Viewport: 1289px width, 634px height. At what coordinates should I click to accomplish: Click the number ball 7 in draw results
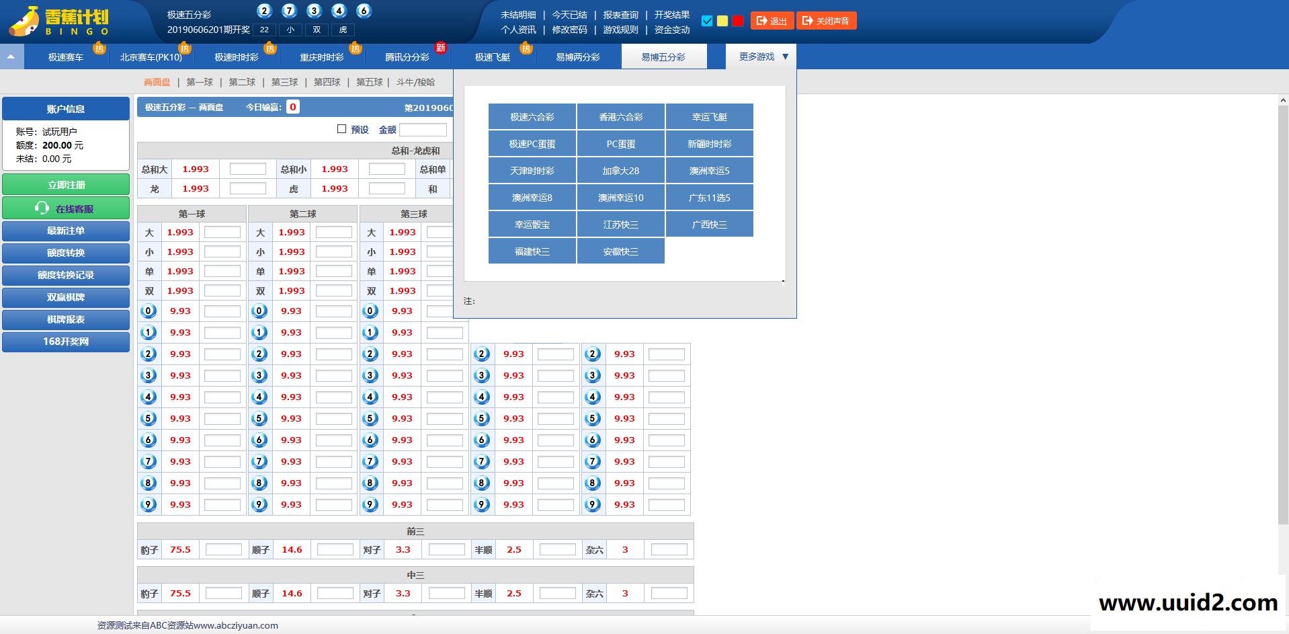[289, 11]
